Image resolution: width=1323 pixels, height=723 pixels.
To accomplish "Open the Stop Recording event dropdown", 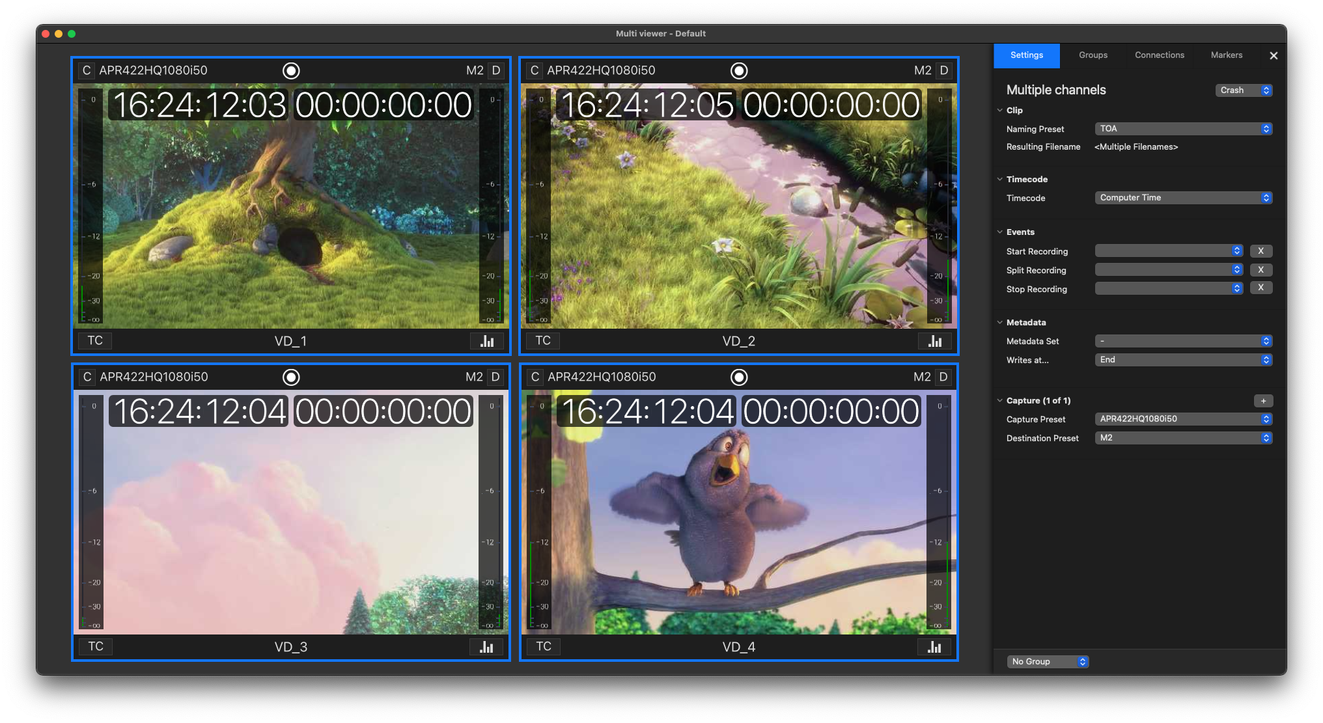I will tap(1169, 288).
